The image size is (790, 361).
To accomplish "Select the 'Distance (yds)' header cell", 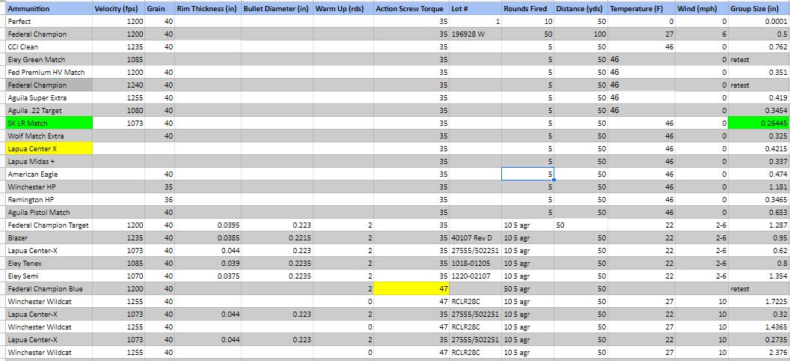I will pyautogui.click(x=581, y=9).
